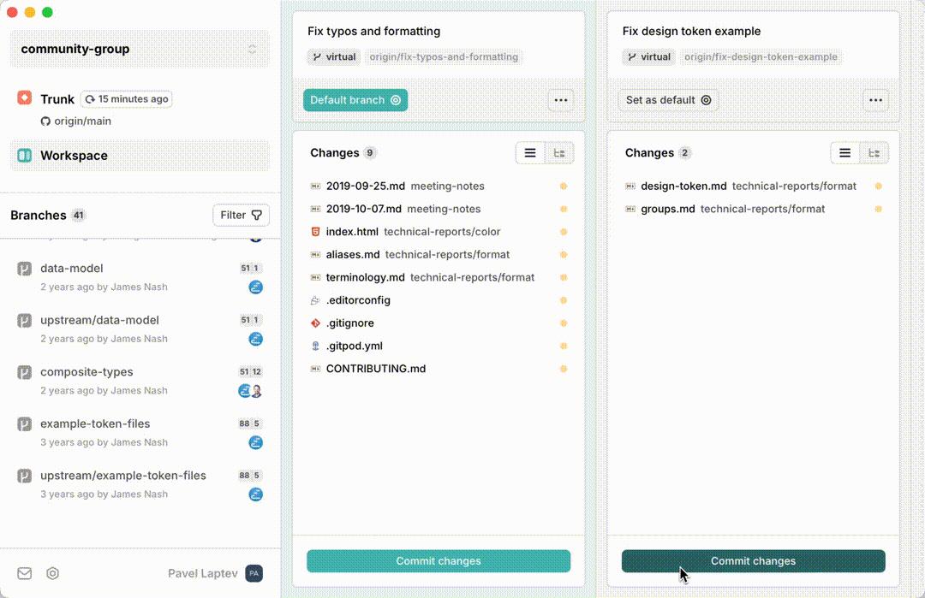
Task: Switch left Changes panel to list view
Action: tap(530, 153)
